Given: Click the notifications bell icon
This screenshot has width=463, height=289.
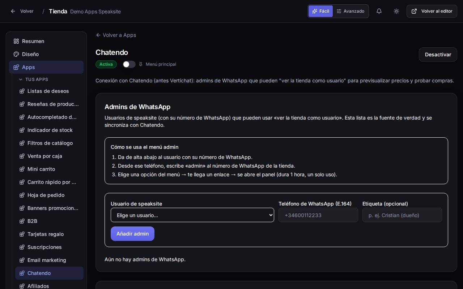Looking at the screenshot, I should [379, 11].
